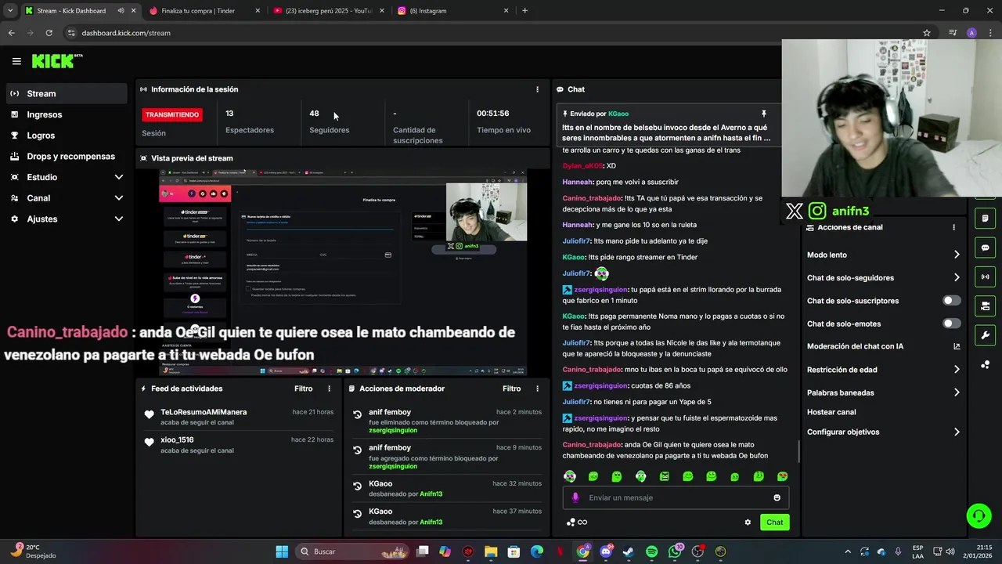This screenshot has width=1002, height=564.
Task: Open Modo lento options arrow
Action: click(957, 255)
